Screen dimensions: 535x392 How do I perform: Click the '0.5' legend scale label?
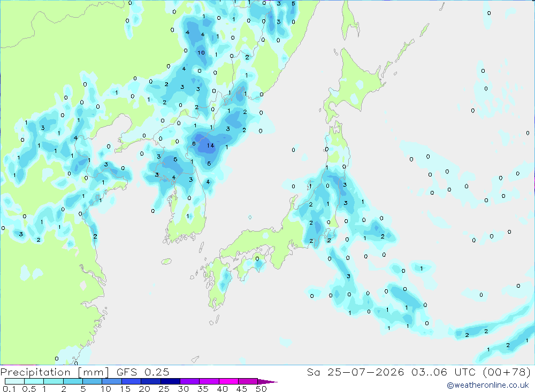(x=29, y=389)
